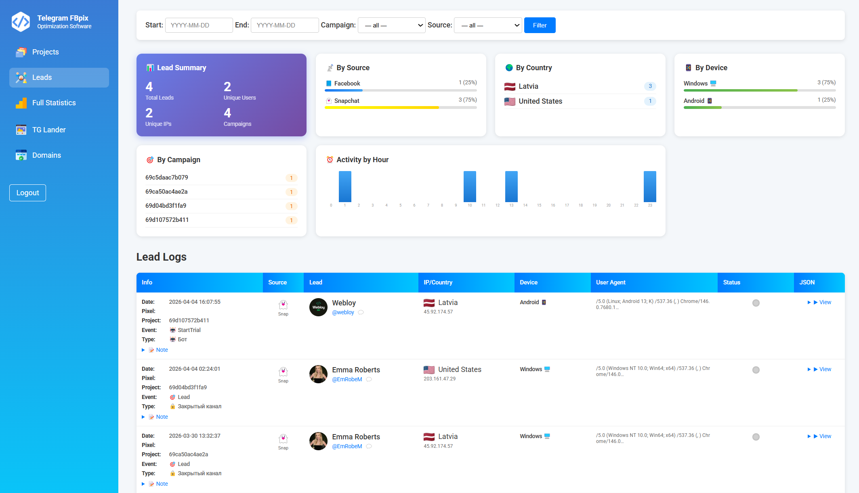Click the TG Lander sidebar icon
Image resolution: width=859 pixels, height=493 pixels.
[x=21, y=130]
